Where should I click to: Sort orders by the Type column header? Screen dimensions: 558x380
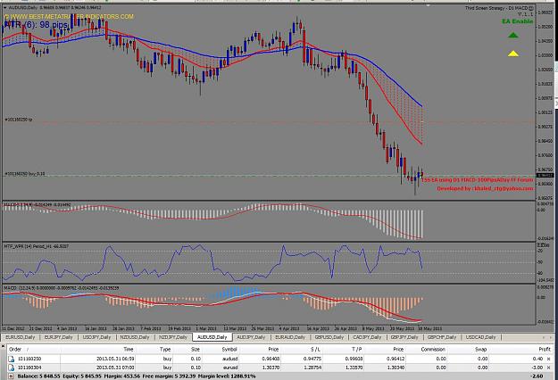[165, 350]
